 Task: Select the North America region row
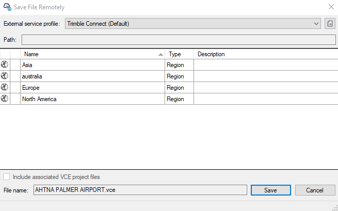point(169,99)
